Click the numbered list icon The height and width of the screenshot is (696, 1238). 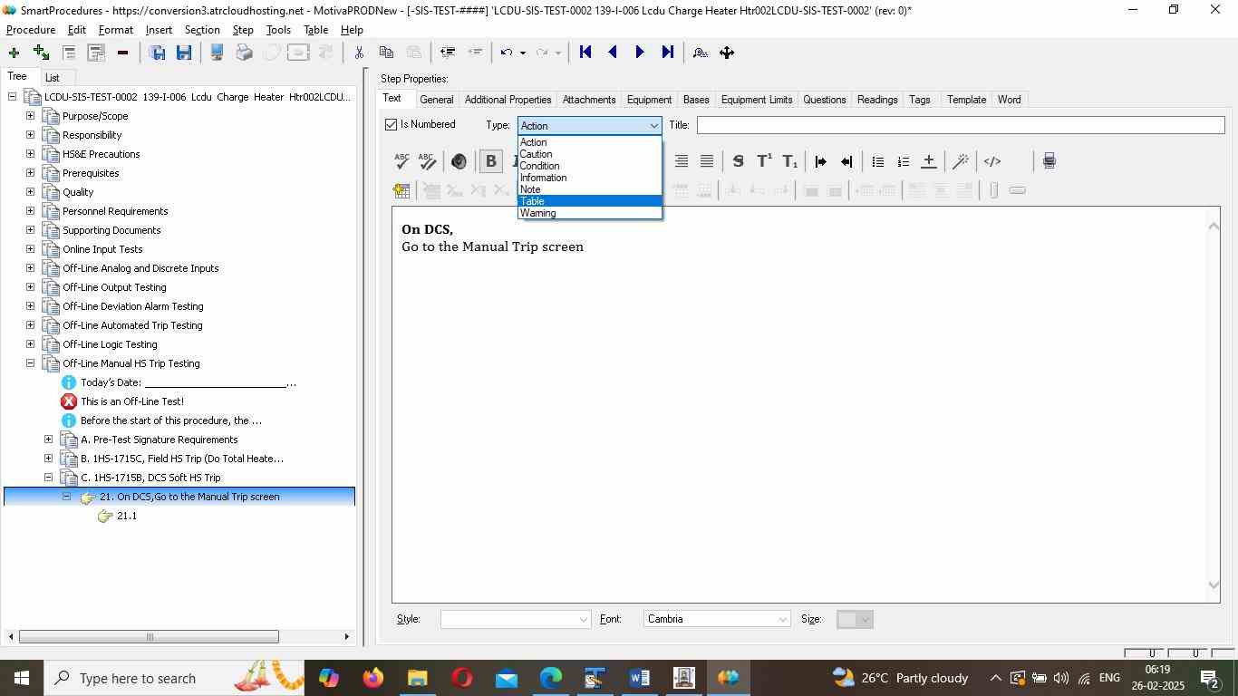pyautogui.click(x=903, y=161)
